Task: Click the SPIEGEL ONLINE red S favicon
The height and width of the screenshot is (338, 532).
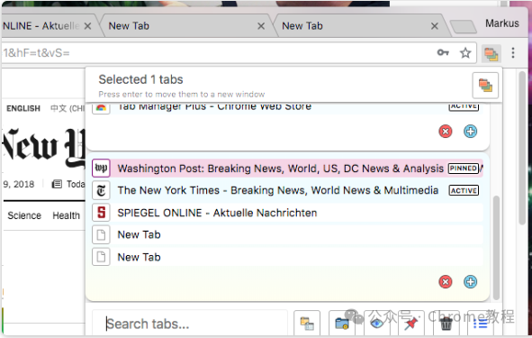Action: point(101,213)
